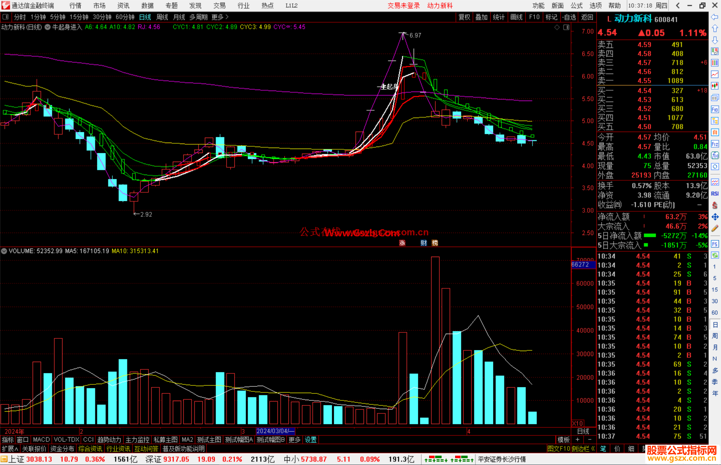Viewport: 721px width, 465px height.
Task: Click the f(x) formula icon
Action: tap(715, 155)
